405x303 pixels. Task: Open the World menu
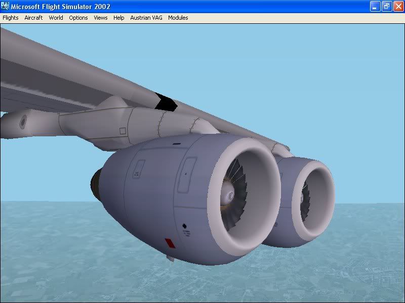pos(56,18)
